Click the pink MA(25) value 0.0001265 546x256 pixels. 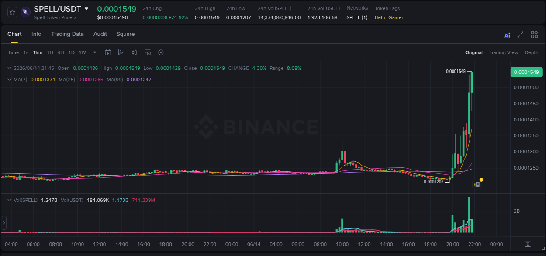[91, 80]
